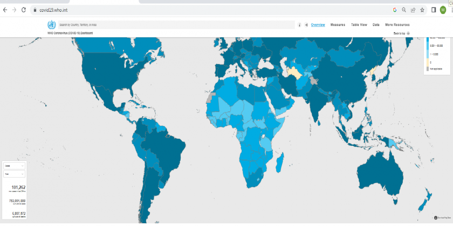Viewport: 453px width, 226px height.
Task: Go to the Data tab
Action: tap(376, 25)
